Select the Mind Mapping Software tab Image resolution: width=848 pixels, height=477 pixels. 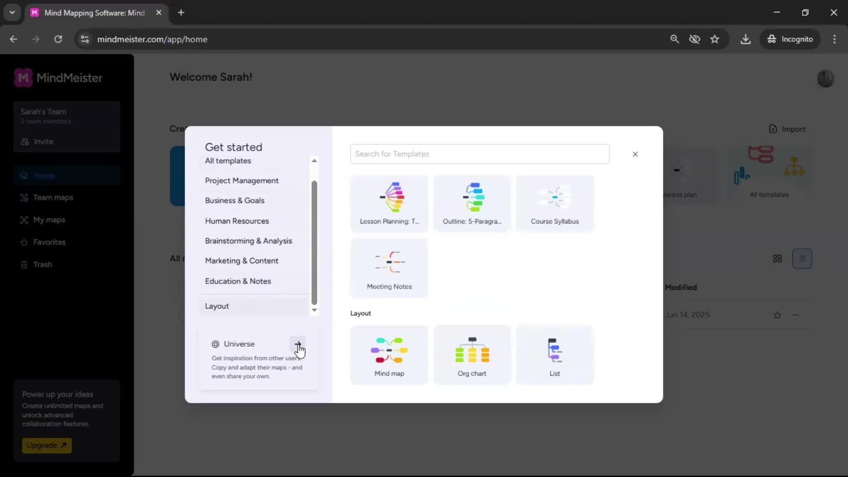[94, 13]
